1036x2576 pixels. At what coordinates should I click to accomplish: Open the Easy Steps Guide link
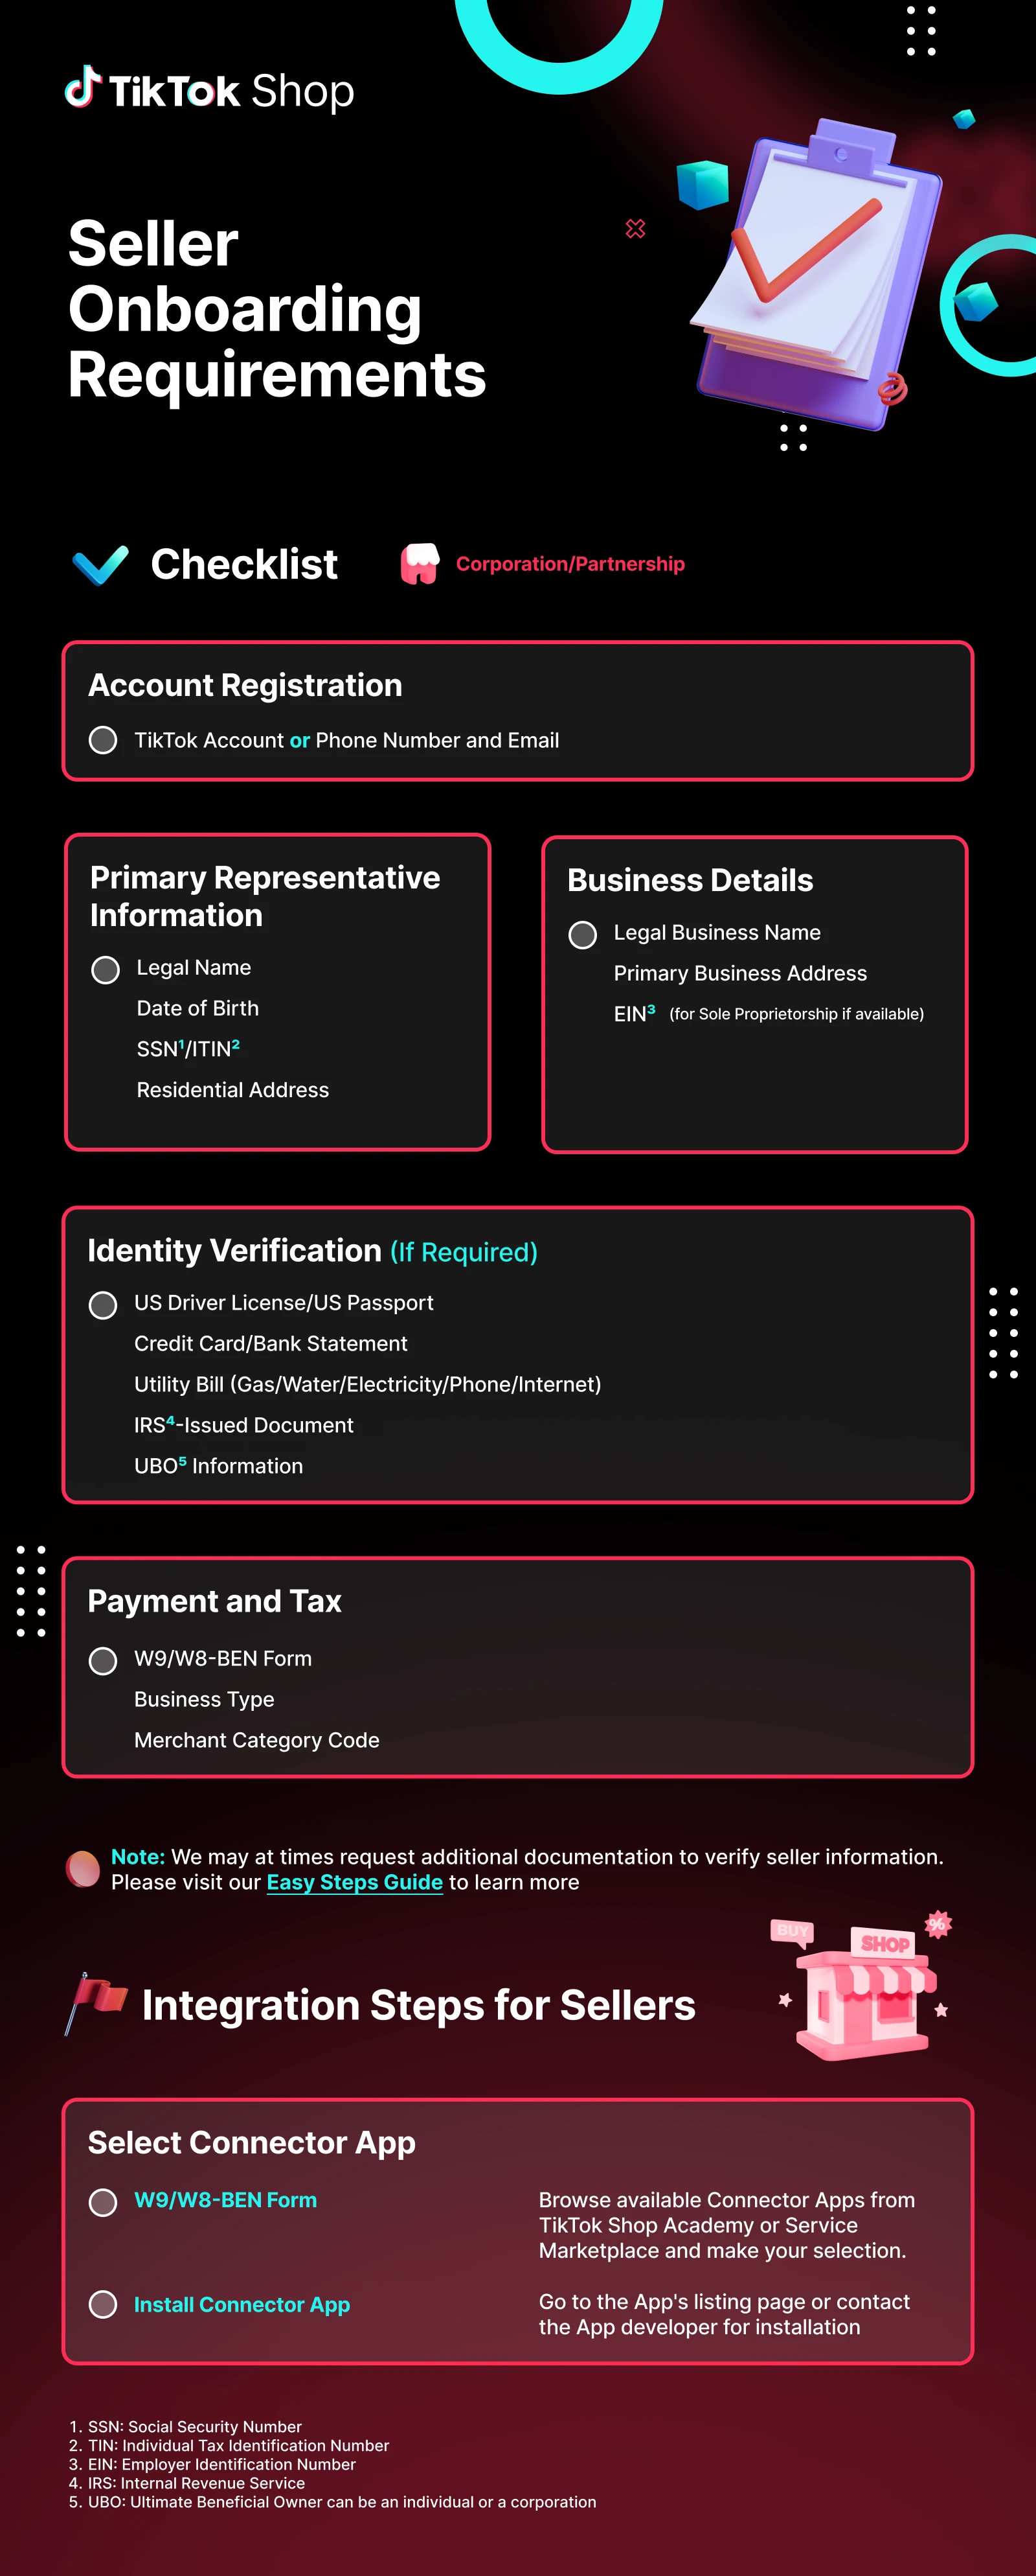pos(355,1882)
